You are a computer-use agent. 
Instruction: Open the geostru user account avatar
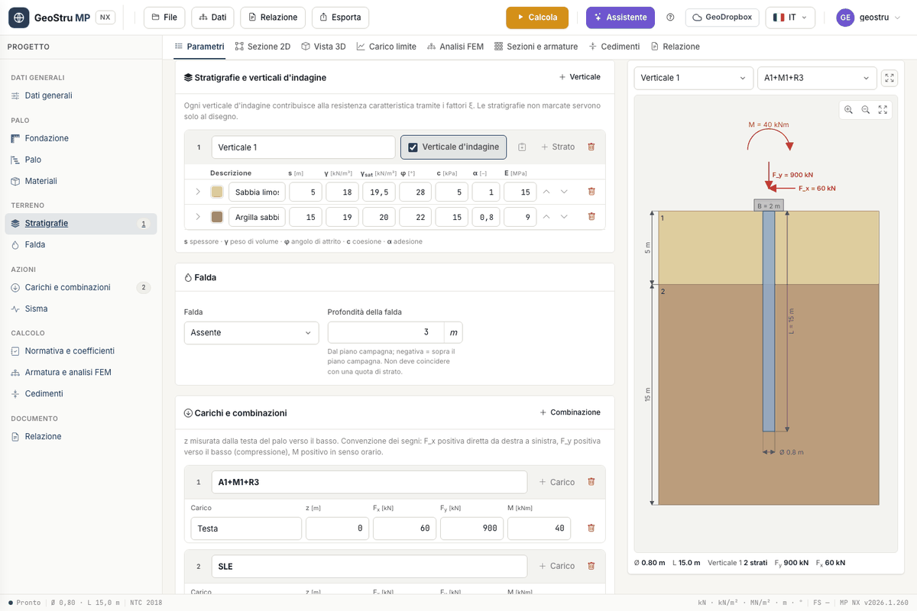(845, 18)
